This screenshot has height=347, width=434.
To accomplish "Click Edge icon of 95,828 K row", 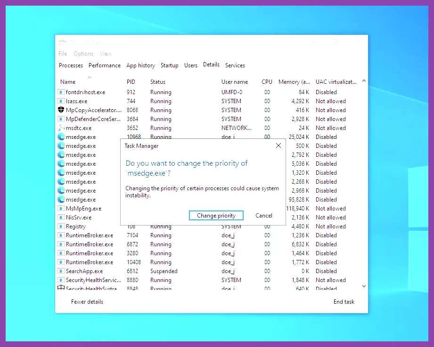I will (x=61, y=199).
